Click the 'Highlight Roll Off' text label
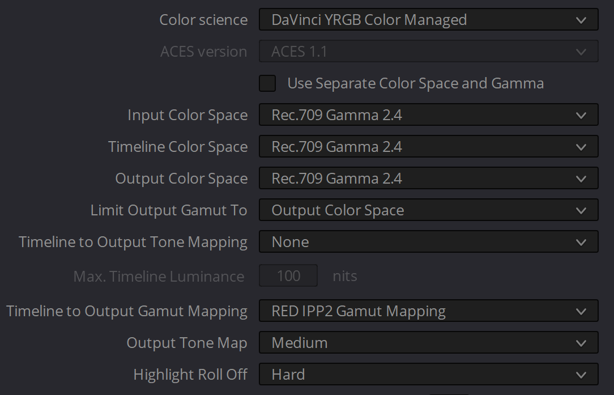The image size is (614, 395). (x=190, y=375)
